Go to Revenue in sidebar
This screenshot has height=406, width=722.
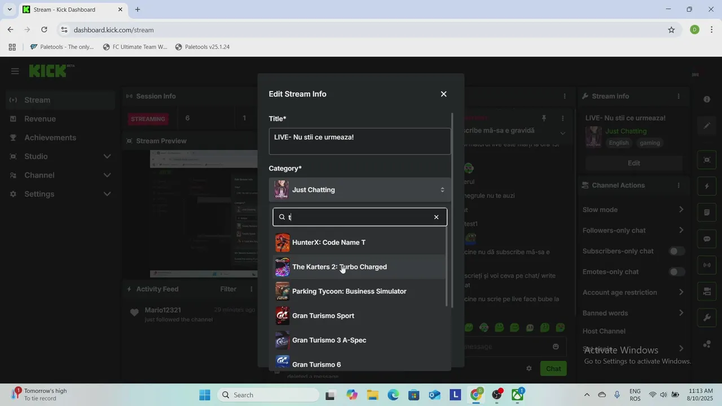point(60,119)
